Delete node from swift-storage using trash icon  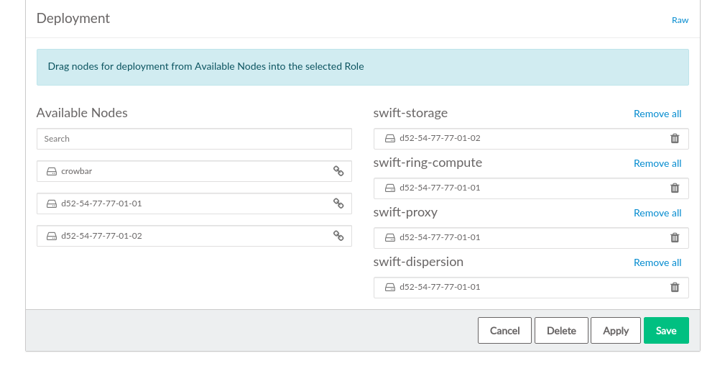[x=675, y=139]
